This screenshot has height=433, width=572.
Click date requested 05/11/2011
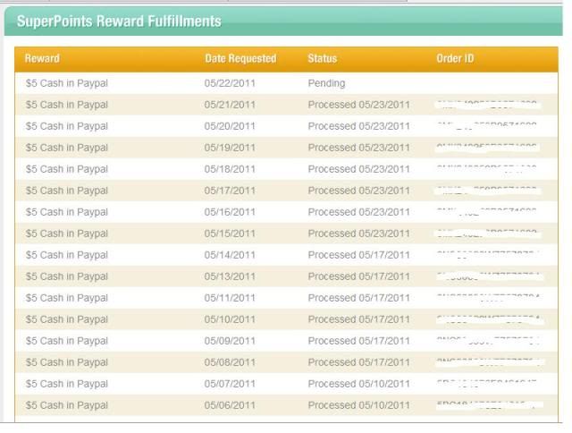coord(230,298)
